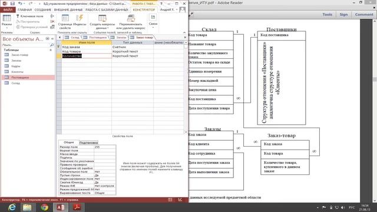Click the Access icon on the taskbar
The height and width of the screenshot is (212, 377).
click(60, 207)
